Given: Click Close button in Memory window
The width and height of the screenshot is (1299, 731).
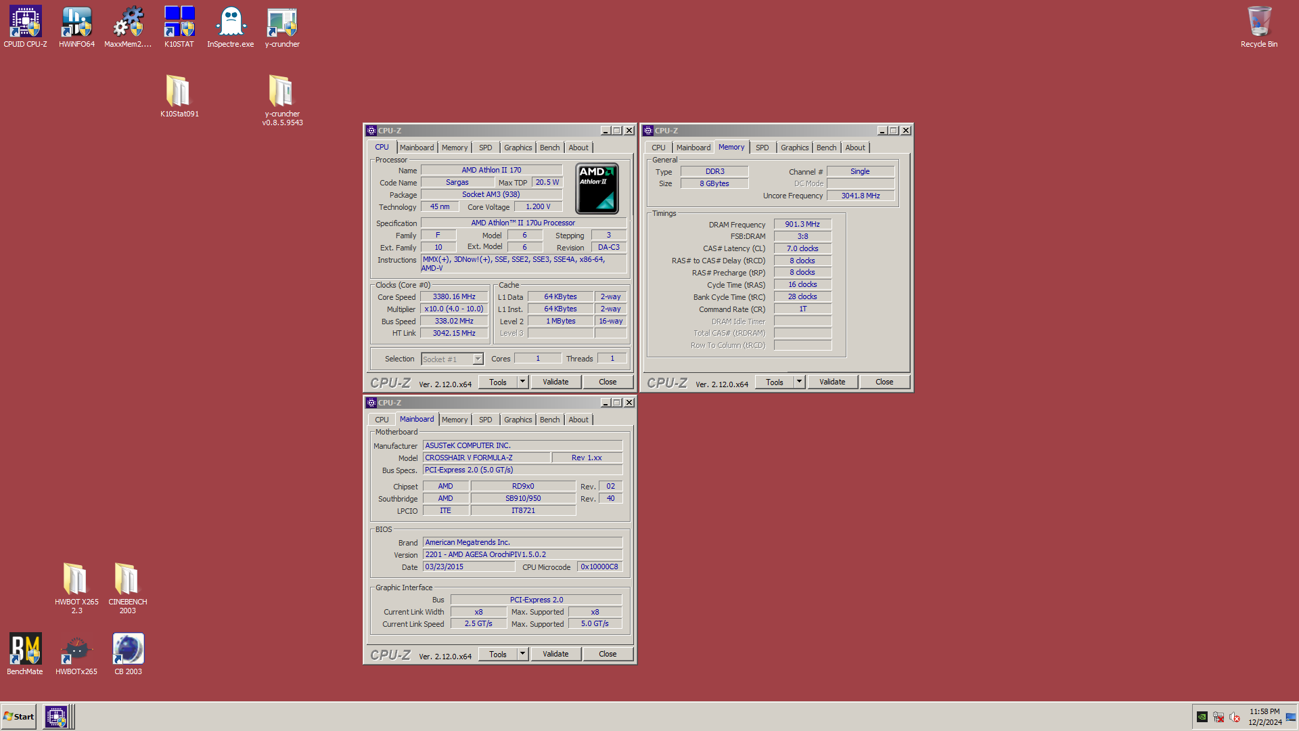Looking at the screenshot, I should click(x=884, y=382).
